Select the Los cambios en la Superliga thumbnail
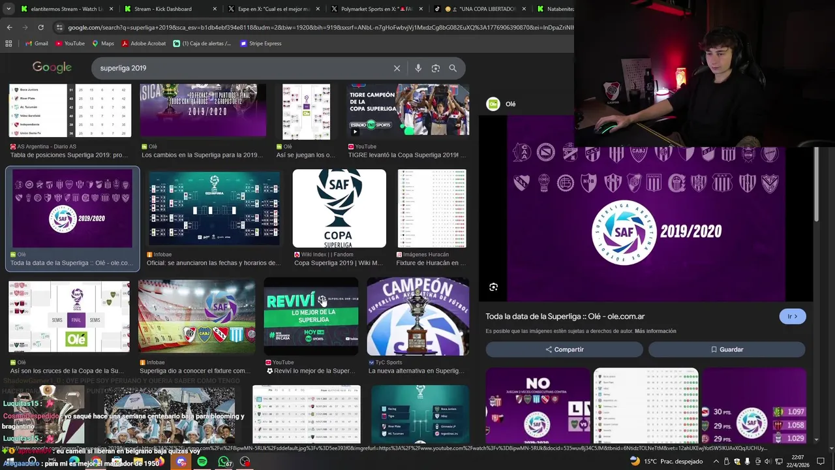The height and width of the screenshot is (470, 835). [203, 110]
